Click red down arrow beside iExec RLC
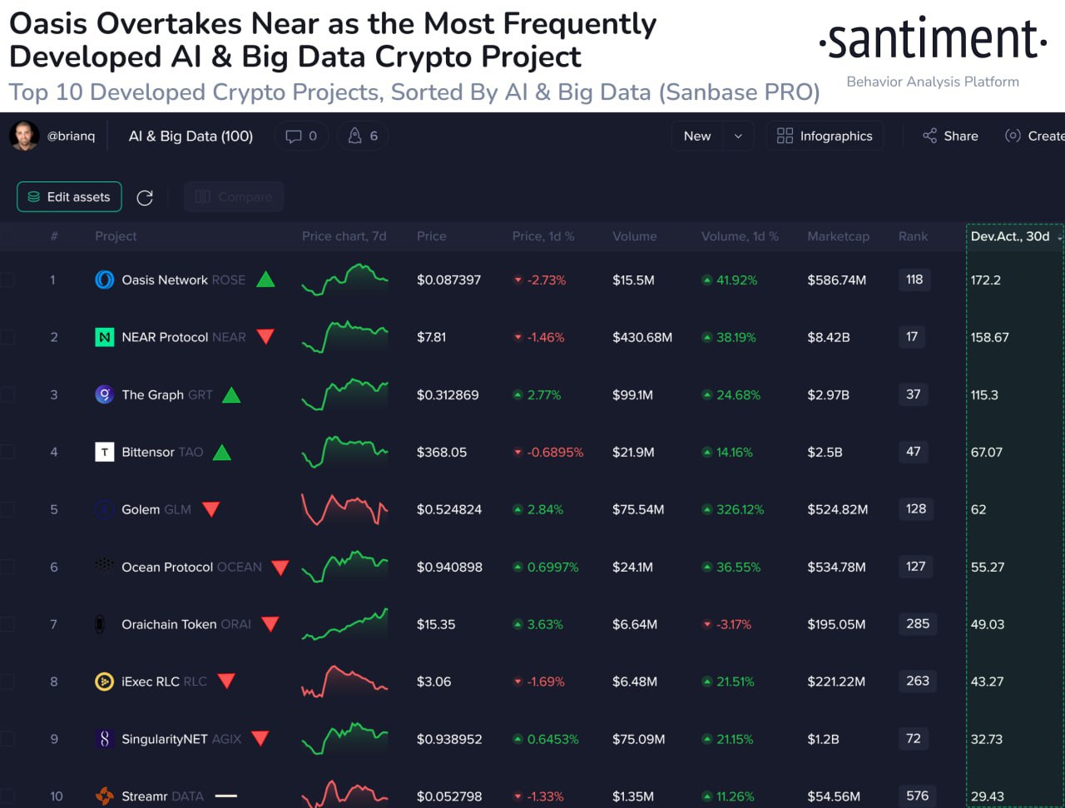This screenshot has width=1065, height=808. click(x=226, y=682)
